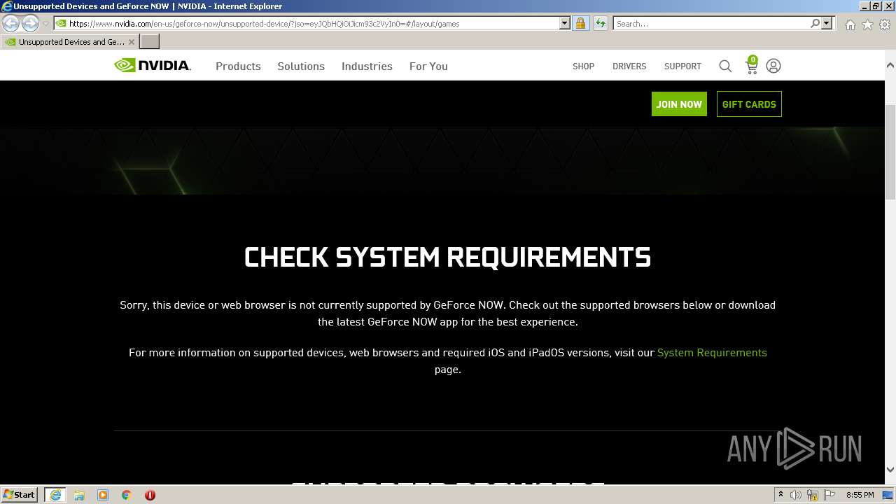Image resolution: width=896 pixels, height=504 pixels.
Task: Open the System Requirements link
Action: pyautogui.click(x=712, y=352)
